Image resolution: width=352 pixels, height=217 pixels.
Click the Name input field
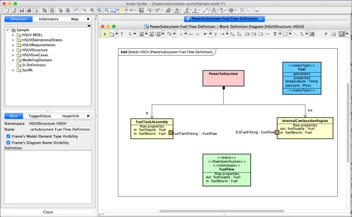(60, 130)
